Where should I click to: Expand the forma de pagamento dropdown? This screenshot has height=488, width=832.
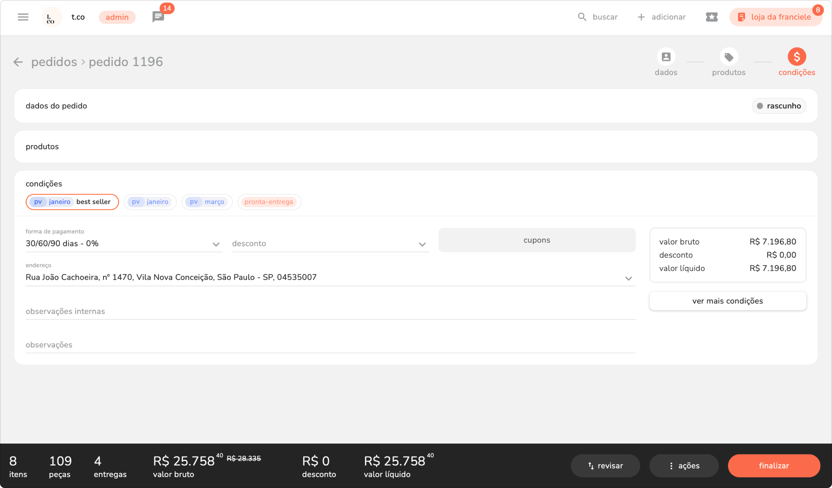click(x=215, y=244)
